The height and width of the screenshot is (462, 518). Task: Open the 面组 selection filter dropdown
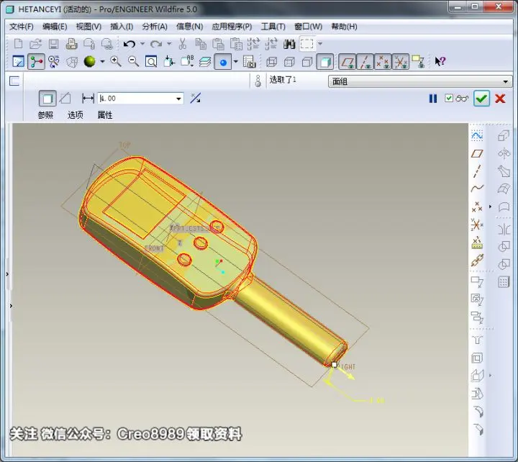[420, 81]
